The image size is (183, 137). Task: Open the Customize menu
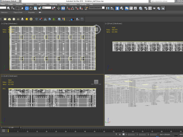coord(73,4)
